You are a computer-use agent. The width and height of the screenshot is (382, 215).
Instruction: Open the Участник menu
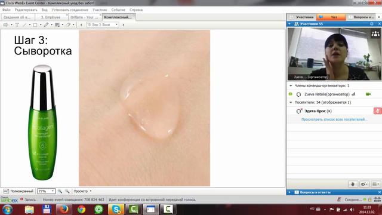[100, 10]
